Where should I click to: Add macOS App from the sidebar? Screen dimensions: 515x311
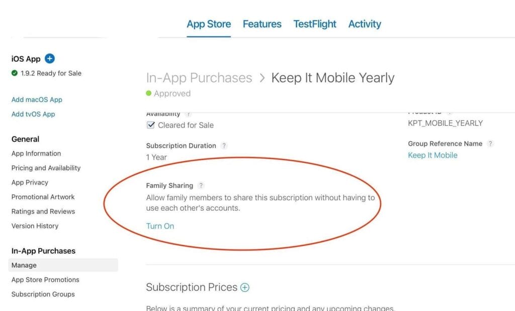(x=37, y=99)
